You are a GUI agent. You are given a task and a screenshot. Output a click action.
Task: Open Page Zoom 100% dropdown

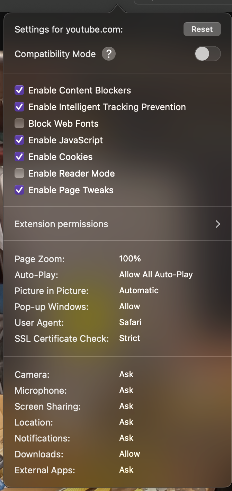click(130, 259)
